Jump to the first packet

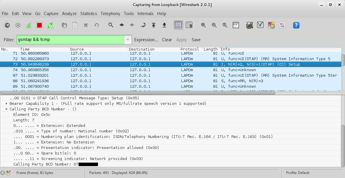[x=154, y=25]
